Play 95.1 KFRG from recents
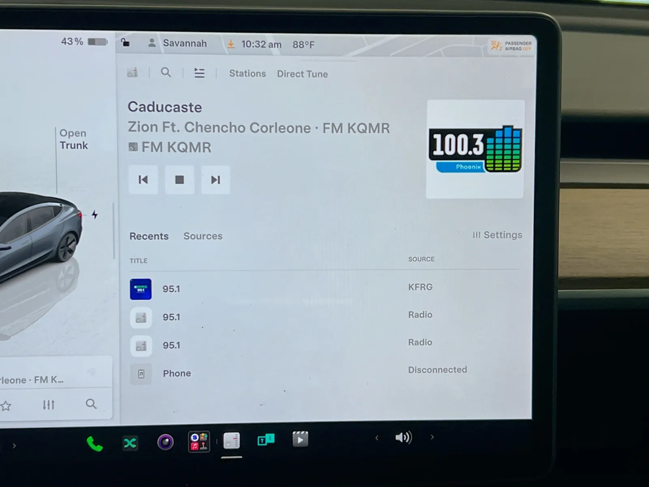 pyautogui.click(x=324, y=289)
